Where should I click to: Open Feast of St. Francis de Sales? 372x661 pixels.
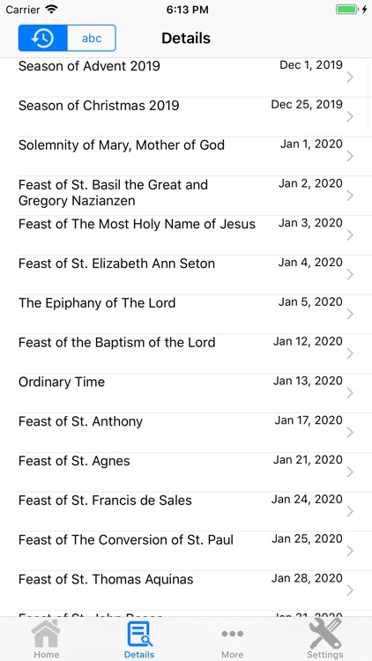[186, 511]
